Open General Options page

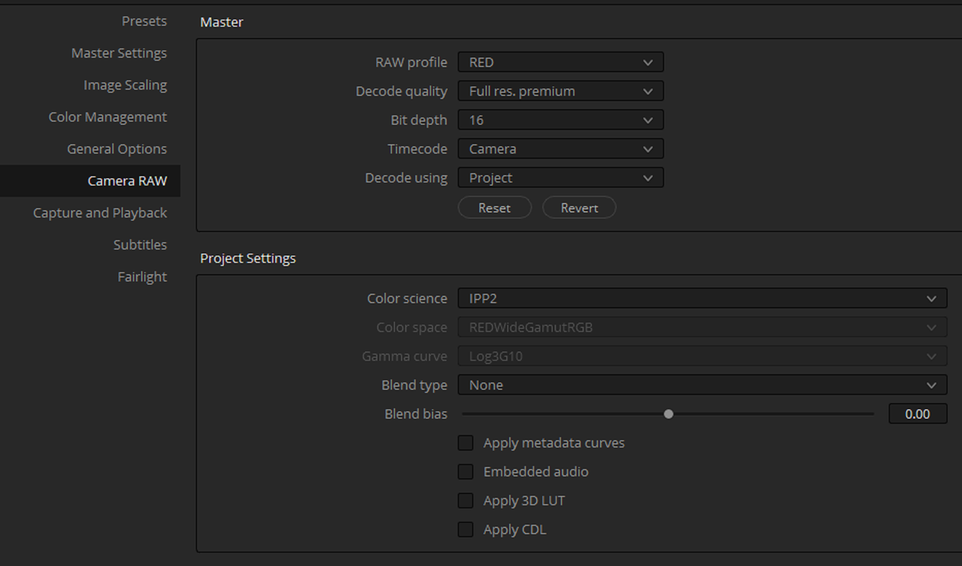pos(116,149)
